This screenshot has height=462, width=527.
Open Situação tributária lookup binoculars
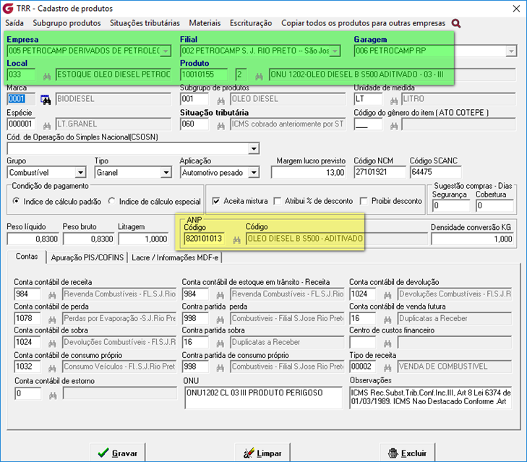(220, 126)
